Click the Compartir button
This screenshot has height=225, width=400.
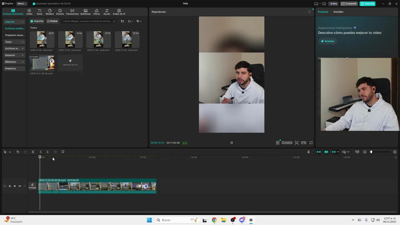[x=349, y=4]
